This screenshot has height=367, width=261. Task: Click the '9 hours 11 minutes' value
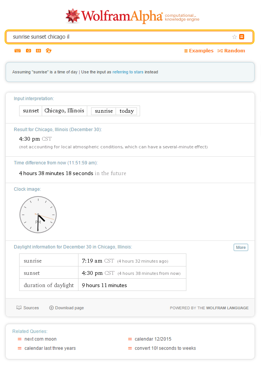[x=104, y=285]
